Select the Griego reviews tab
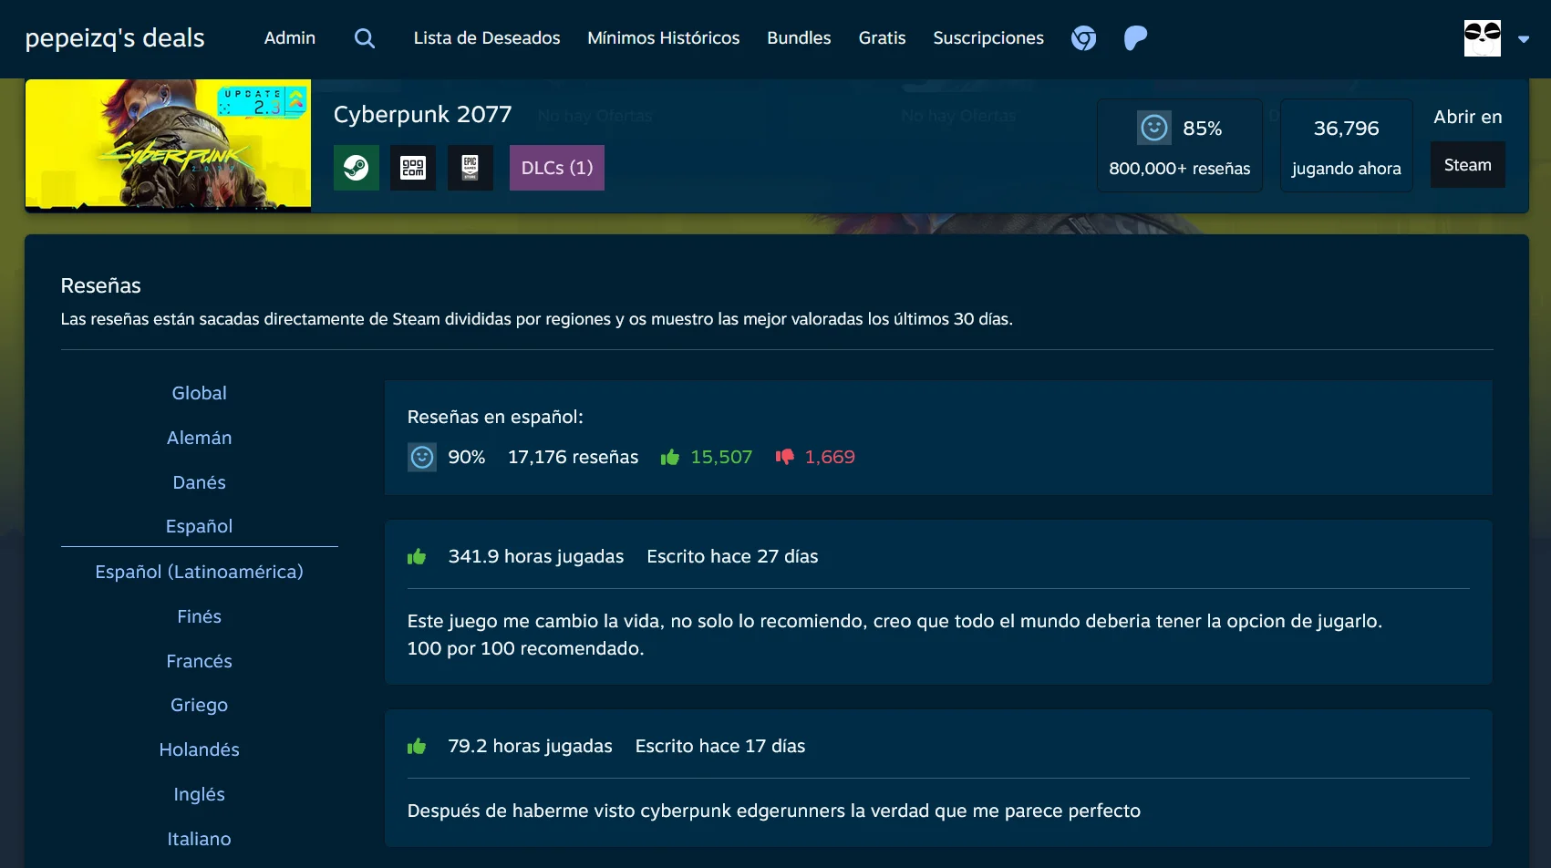 pyautogui.click(x=199, y=705)
